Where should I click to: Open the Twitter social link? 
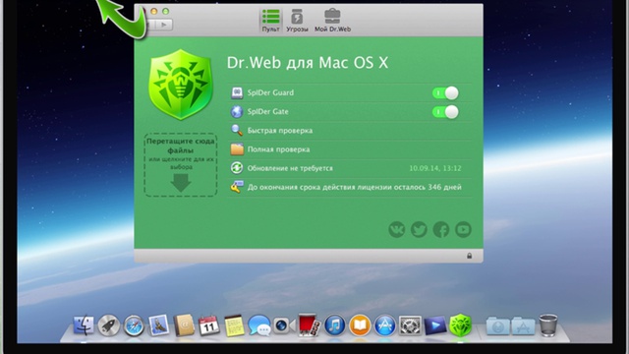(419, 229)
